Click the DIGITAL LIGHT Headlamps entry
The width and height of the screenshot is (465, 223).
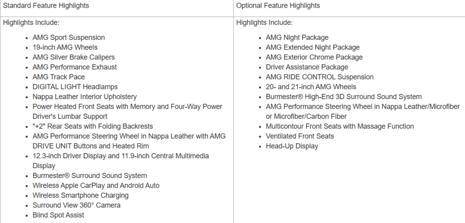click(x=75, y=87)
